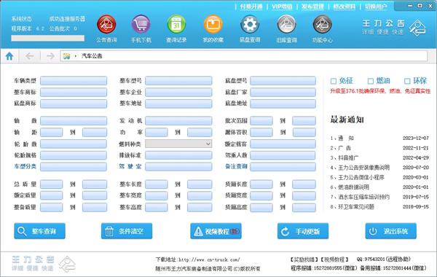The width and height of the screenshot is (437, 277).
Task: Focus the 轮胎规格 input field
Action: 74,155
